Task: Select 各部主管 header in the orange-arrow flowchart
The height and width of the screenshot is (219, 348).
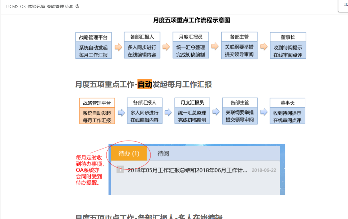Action: pyautogui.click(x=239, y=37)
